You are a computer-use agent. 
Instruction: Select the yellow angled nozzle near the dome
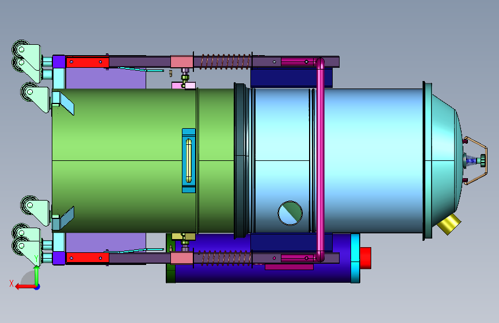pyautogui.click(x=450, y=224)
